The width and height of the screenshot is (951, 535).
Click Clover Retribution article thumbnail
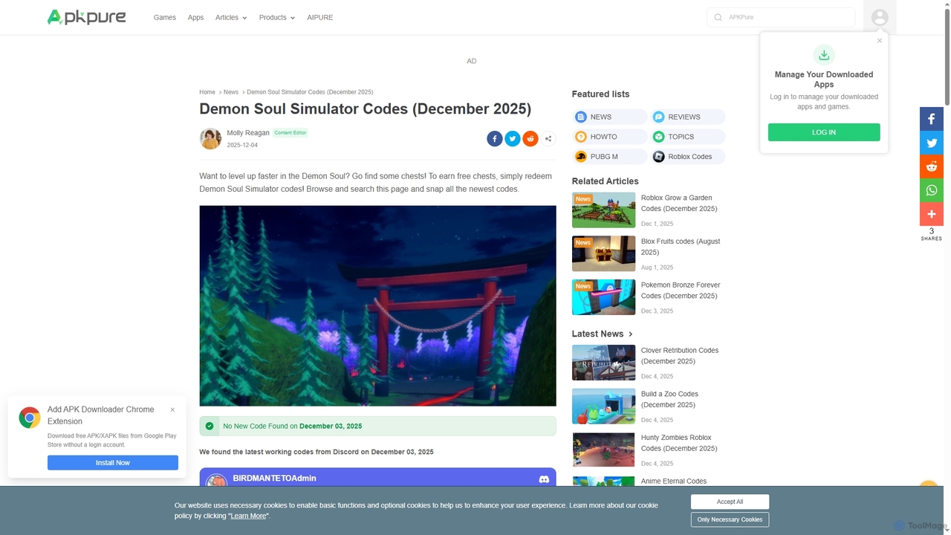pos(603,363)
